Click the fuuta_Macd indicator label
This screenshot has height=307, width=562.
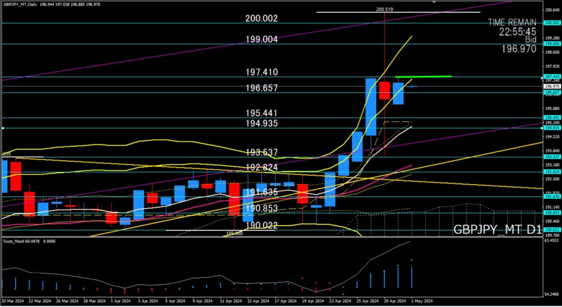[15, 241]
